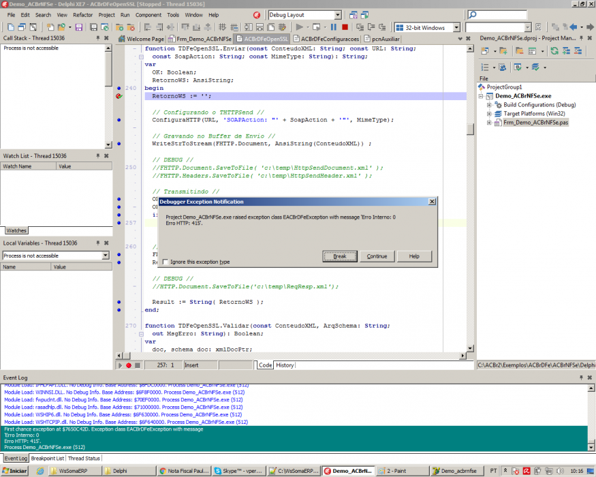Open the Debug Layout dropdown

tap(338, 15)
